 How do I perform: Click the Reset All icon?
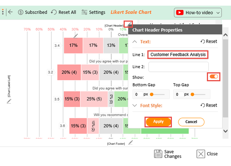54,12
